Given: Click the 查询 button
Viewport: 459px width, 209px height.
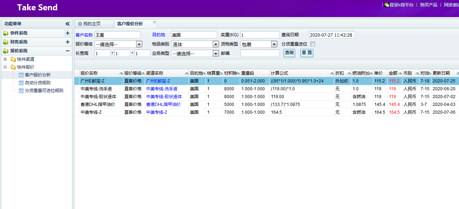Looking at the screenshot, I should pos(289,53).
